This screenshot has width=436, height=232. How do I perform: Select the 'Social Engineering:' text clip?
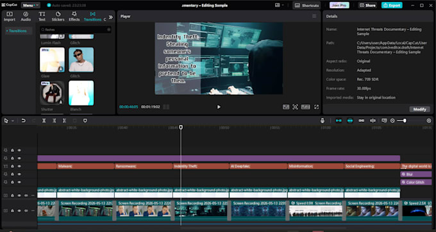click(x=372, y=167)
